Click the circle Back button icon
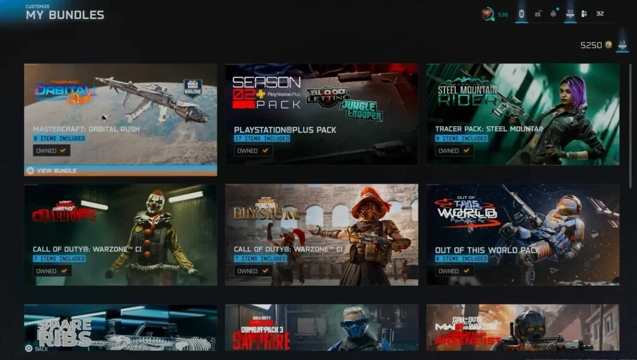The height and width of the screenshot is (360, 637). pos(29,349)
